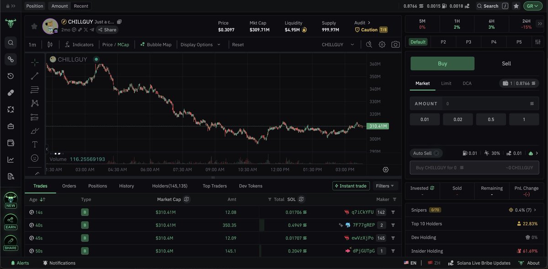This screenshot has height=269, width=548.
Task: Open the Bubble Map
Action: click(156, 45)
